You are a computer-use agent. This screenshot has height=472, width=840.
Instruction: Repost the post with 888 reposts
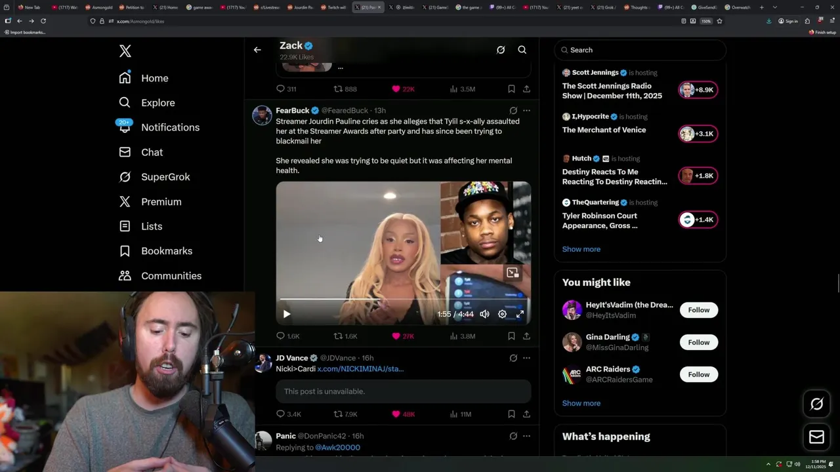click(x=345, y=89)
